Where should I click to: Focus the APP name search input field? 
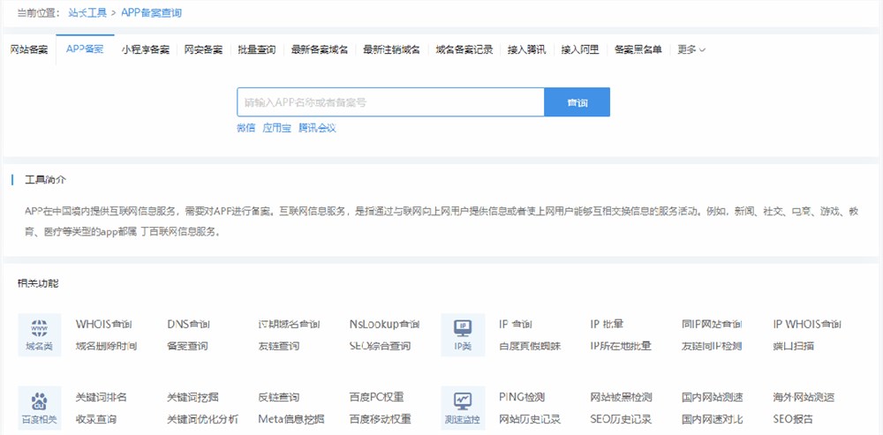tap(390, 102)
